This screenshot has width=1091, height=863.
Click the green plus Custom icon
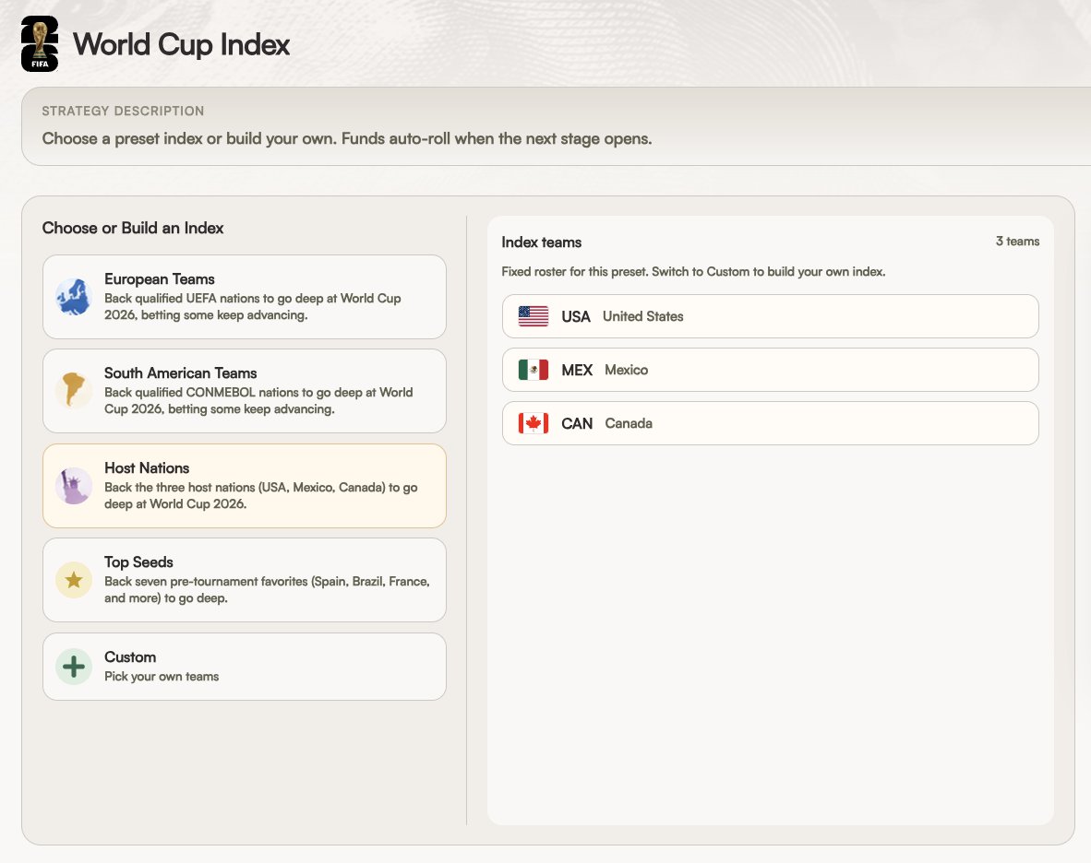click(74, 667)
